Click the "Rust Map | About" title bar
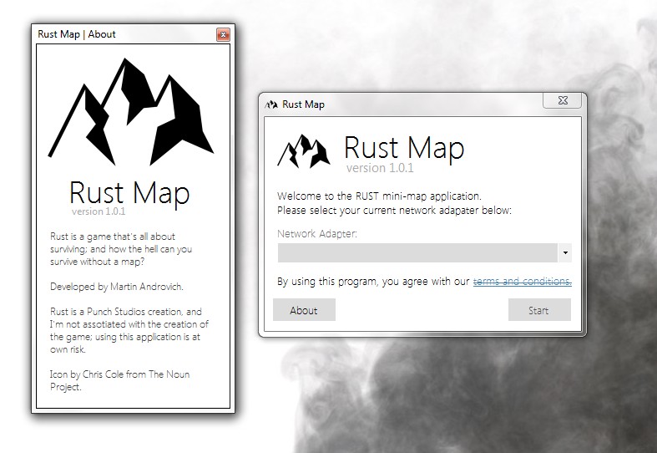The image size is (657, 453). point(77,34)
